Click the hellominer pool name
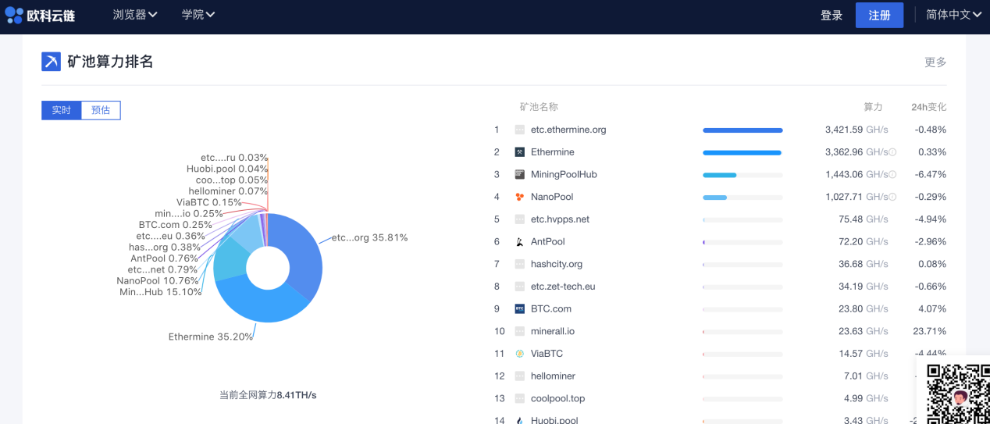The width and height of the screenshot is (990, 424). (x=553, y=376)
